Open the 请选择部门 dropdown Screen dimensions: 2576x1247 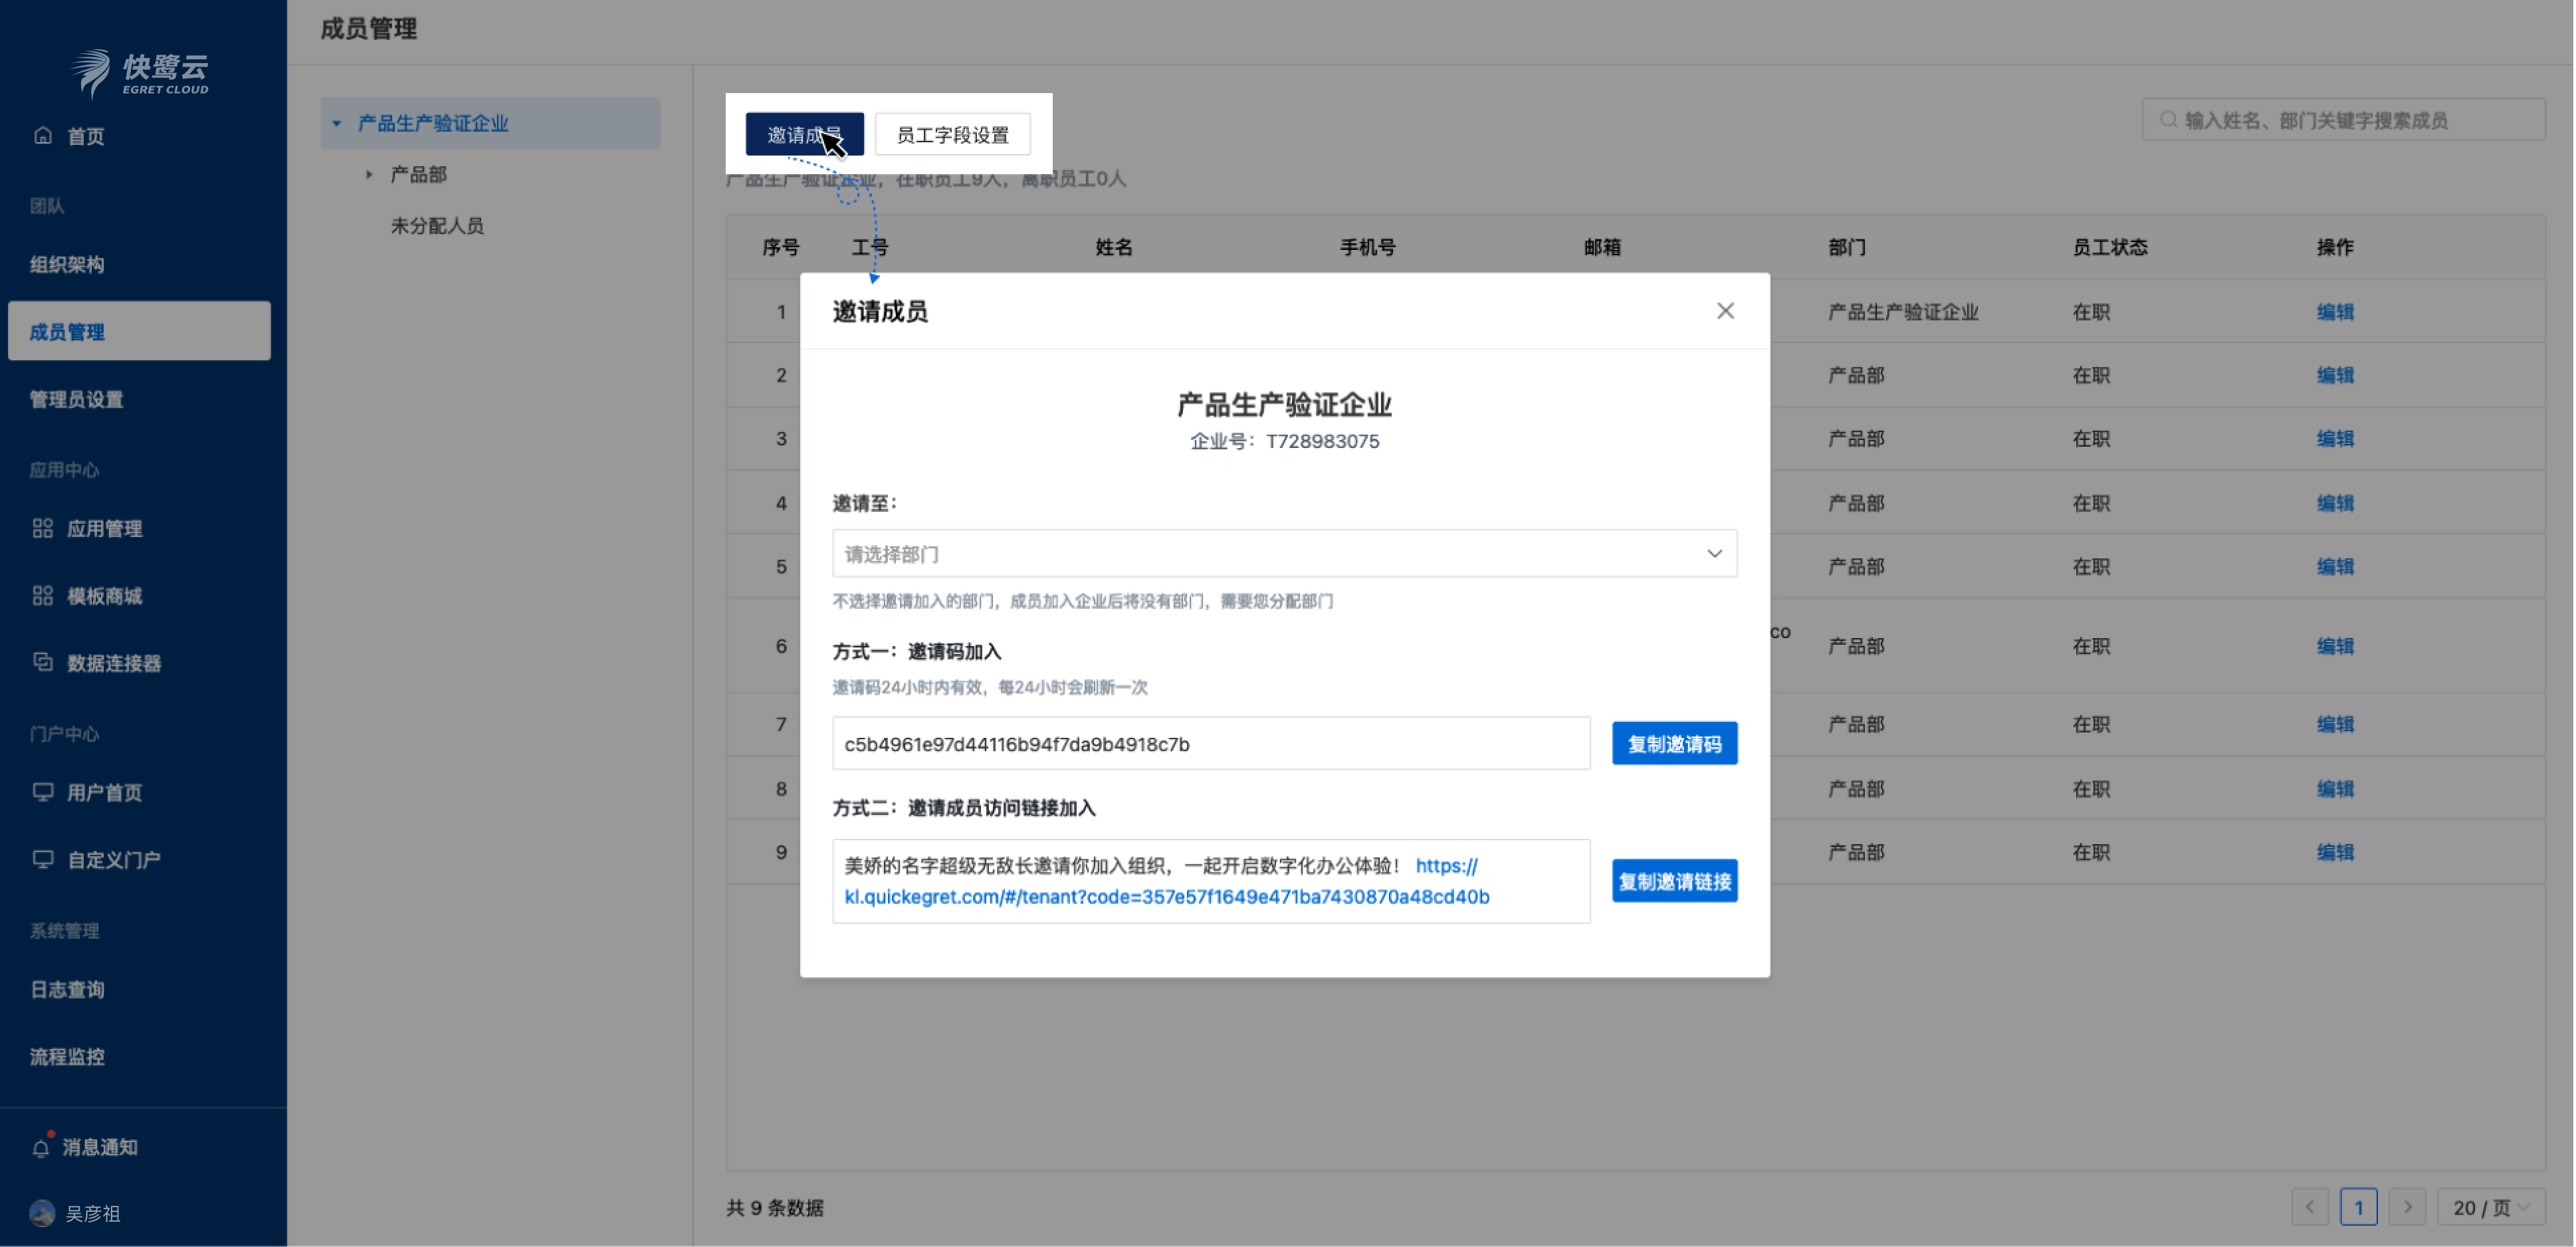1284,553
